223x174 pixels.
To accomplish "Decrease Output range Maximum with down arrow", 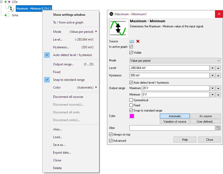I will [212, 88].
